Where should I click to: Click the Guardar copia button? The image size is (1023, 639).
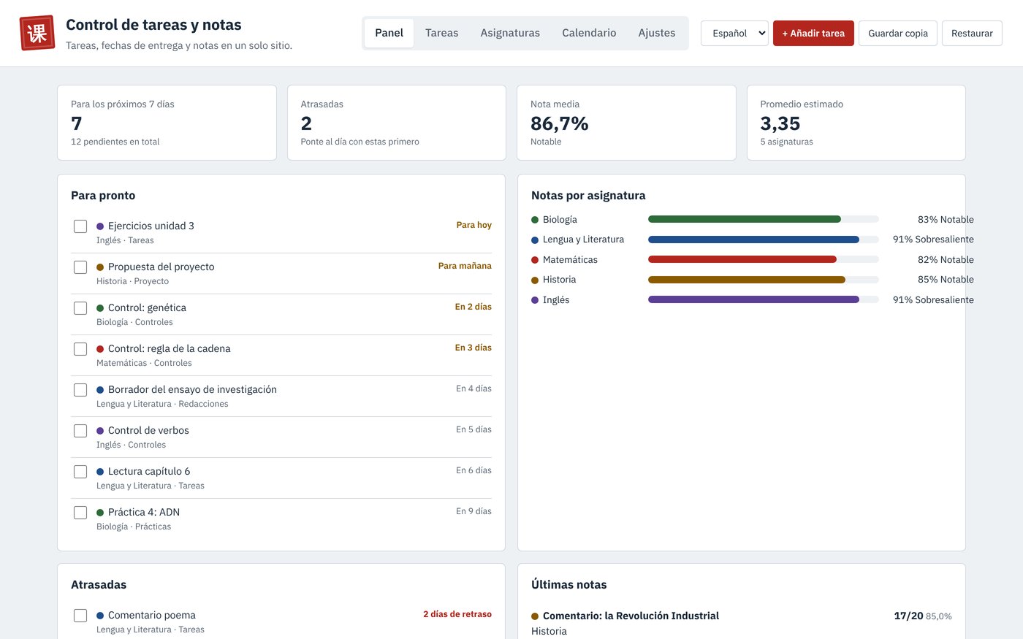point(898,33)
